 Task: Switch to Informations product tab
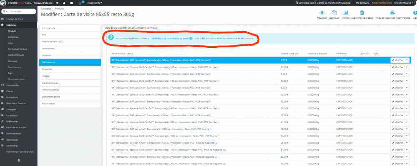click(70, 28)
